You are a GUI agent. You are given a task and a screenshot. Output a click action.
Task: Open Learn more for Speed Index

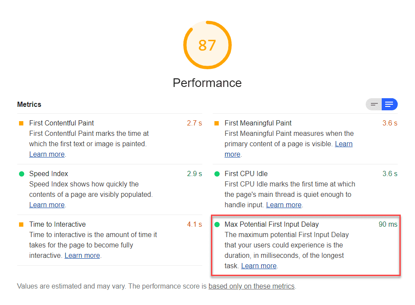47,205
